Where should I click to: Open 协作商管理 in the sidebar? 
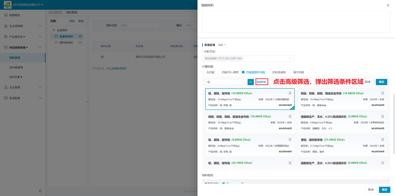(16, 67)
